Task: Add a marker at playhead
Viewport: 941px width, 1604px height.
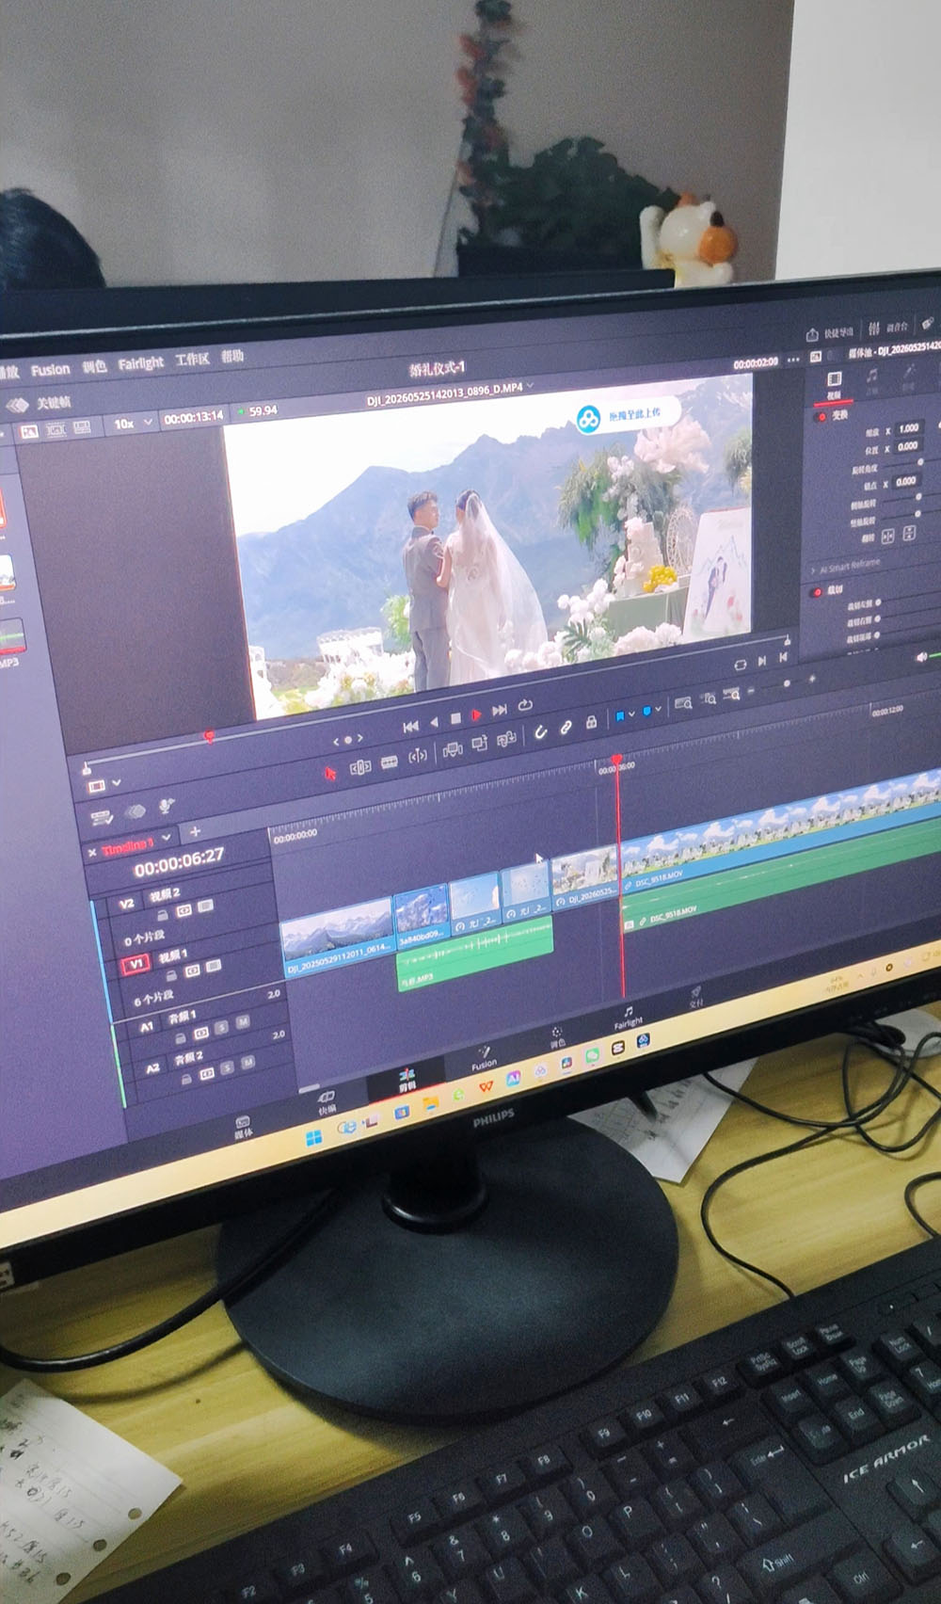Action: coord(647,711)
